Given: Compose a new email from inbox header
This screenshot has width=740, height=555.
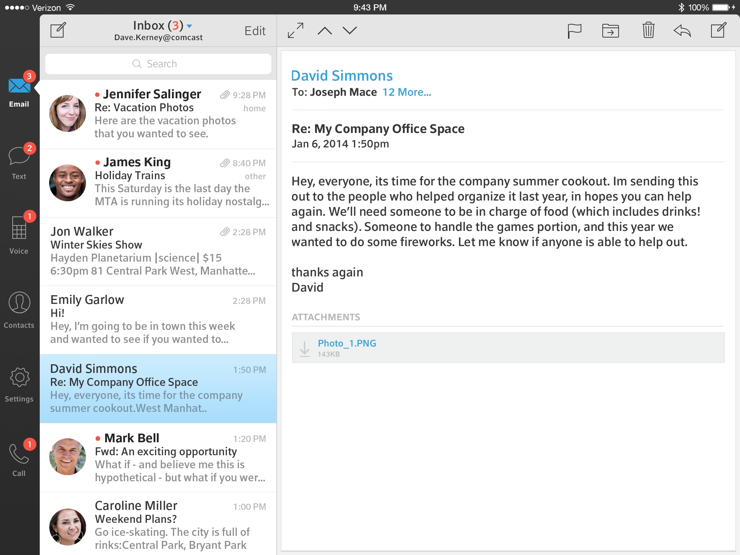Looking at the screenshot, I should [58, 30].
